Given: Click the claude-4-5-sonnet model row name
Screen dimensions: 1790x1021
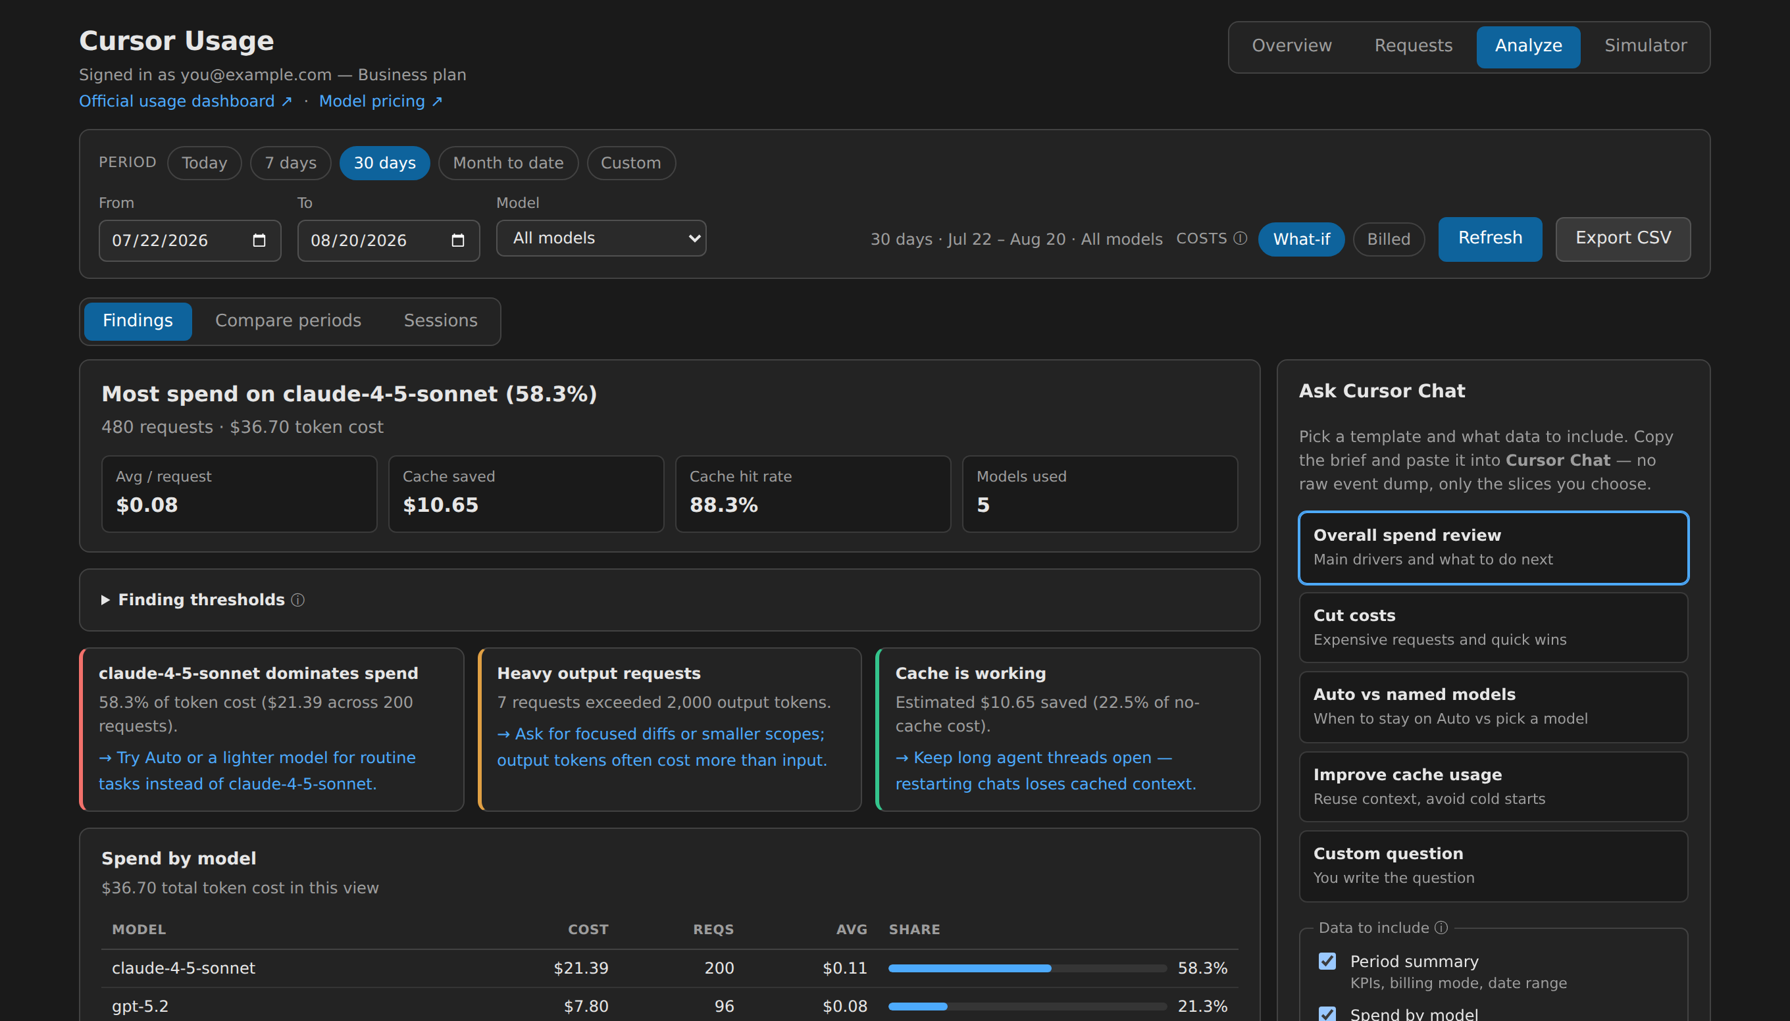Looking at the screenshot, I should 183,968.
